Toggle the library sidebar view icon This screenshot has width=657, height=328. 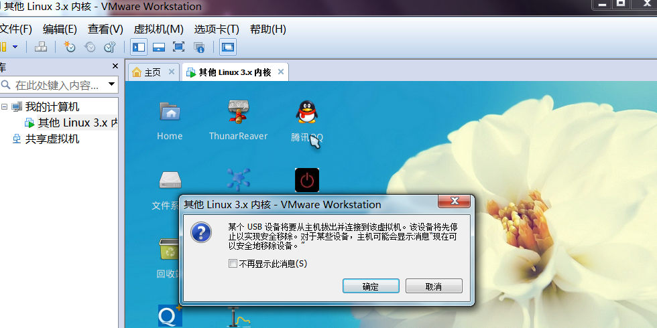tap(139, 47)
